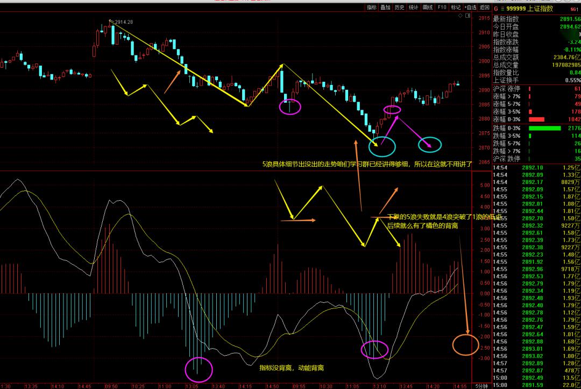Viewport: 581px width, 389px height.
Task: Click the 涨幅 5-7% row
Action: (536, 104)
